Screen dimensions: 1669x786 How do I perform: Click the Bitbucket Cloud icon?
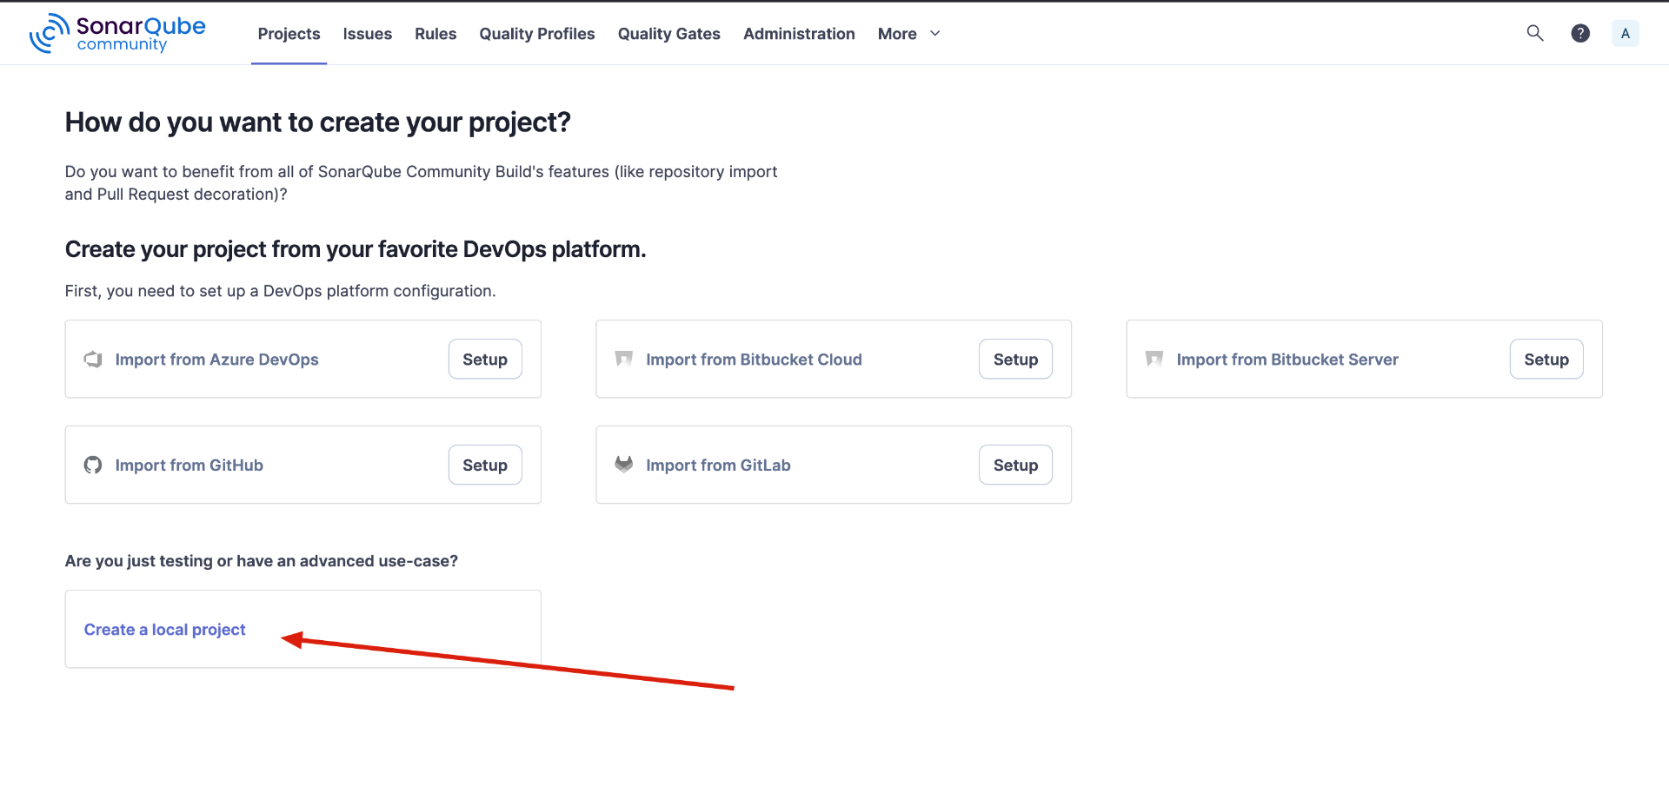[x=623, y=360]
